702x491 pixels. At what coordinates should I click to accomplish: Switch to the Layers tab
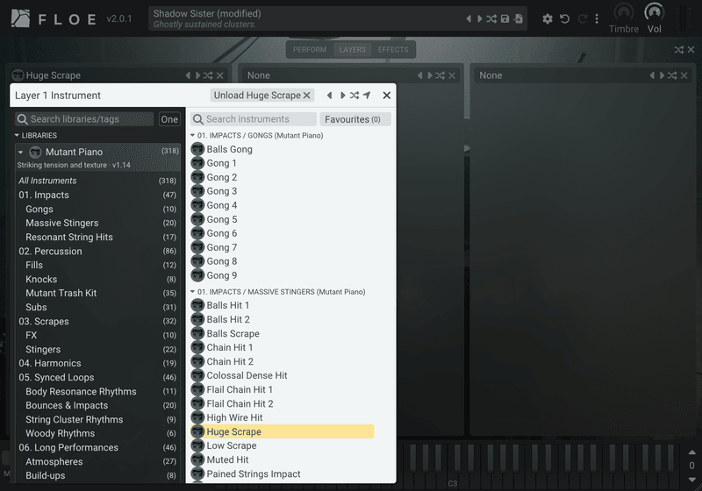[353, 50]
